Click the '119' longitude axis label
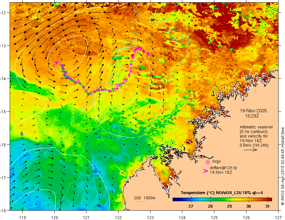This screenshot has height=220, width=285. point(23,217)
